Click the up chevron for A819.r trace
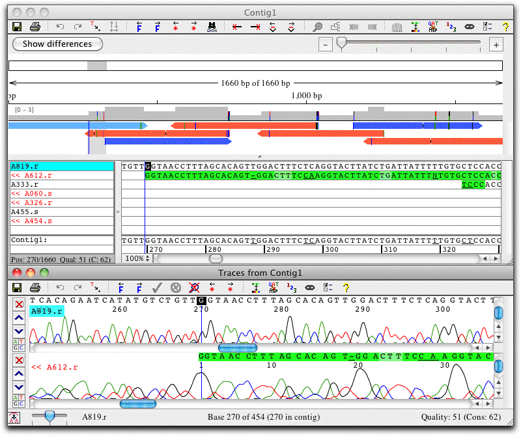Viewport: 521px width, 436px height. pyautogui.click(x=19, y=318)
